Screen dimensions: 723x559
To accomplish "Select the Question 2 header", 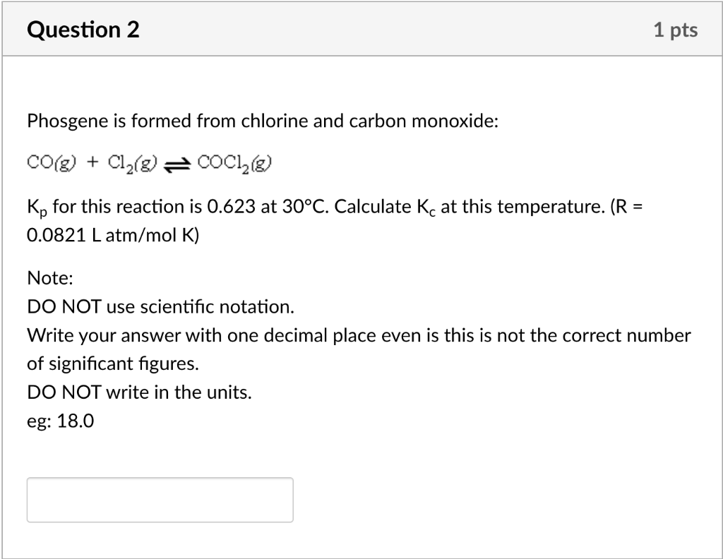I will coord(83,30).
